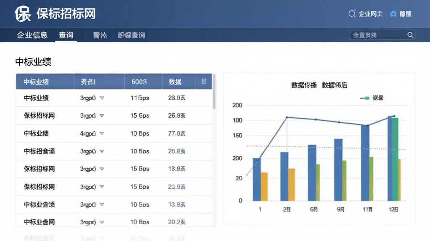Click the 77.8 value in the table
The height and width of the screenshot is (241, 430).
[177, 133]
